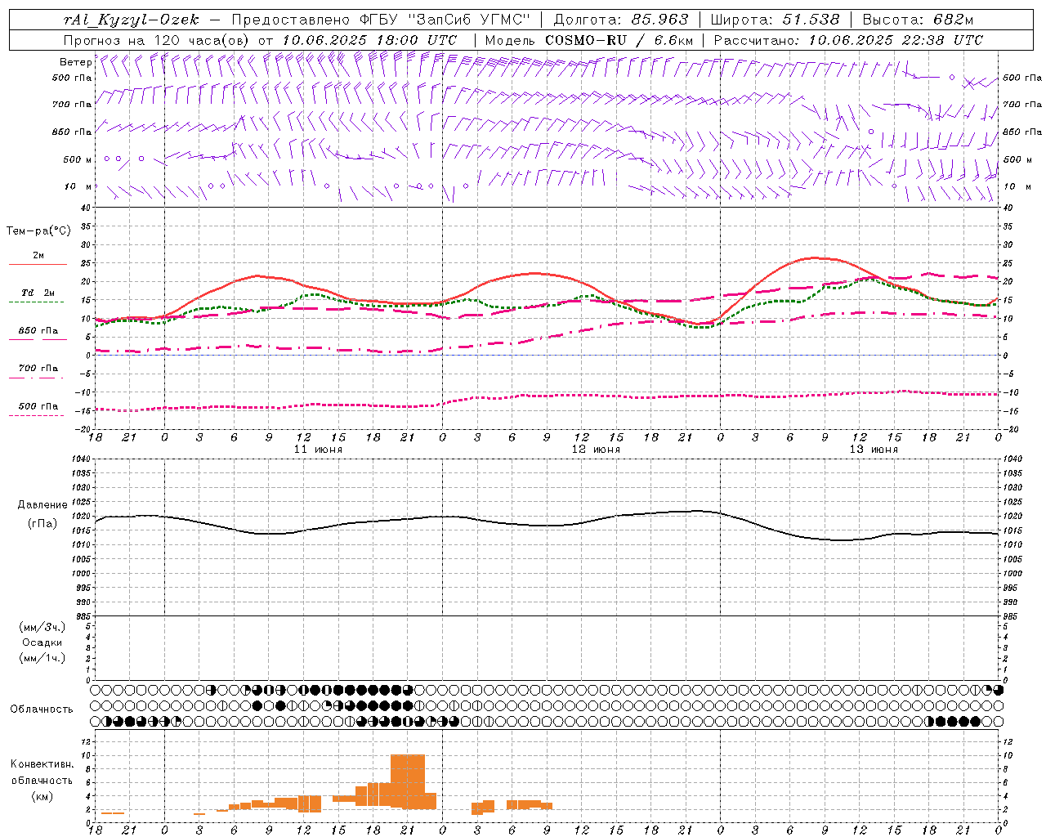Click the station name rAl_Kyzyl-Ozek
1046x837 pixels.
(131, 20)
